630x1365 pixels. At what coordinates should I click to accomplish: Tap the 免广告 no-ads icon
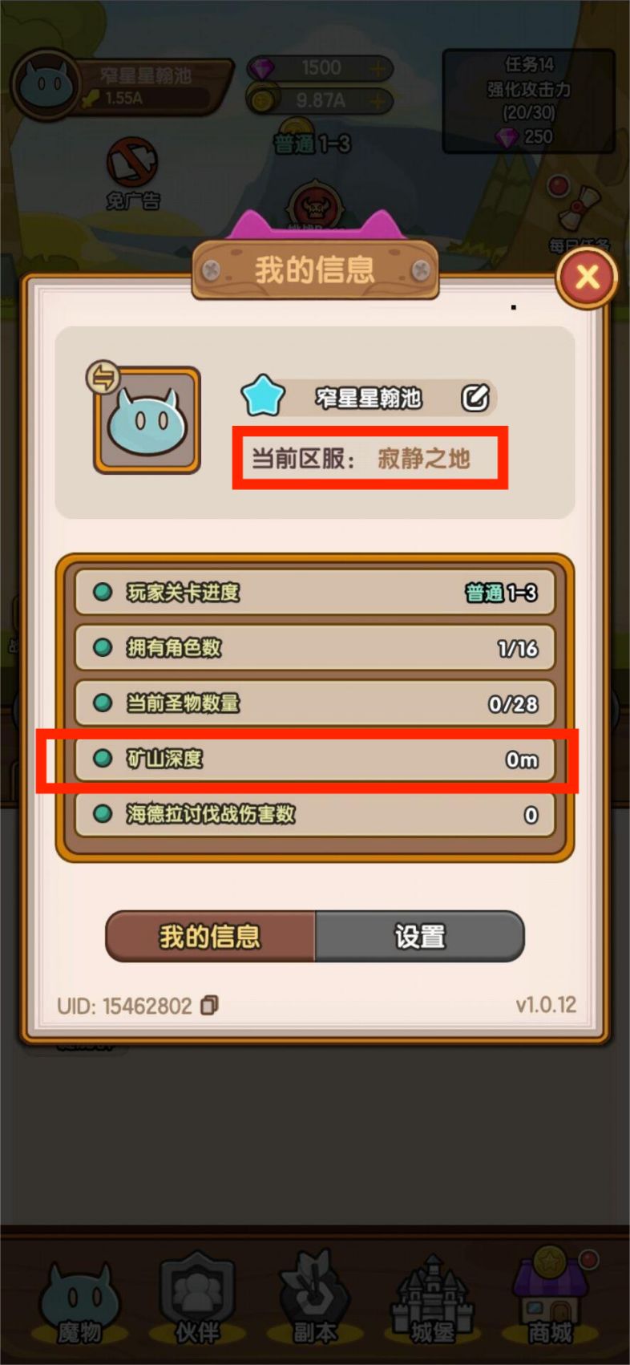[x=132, y=173]
